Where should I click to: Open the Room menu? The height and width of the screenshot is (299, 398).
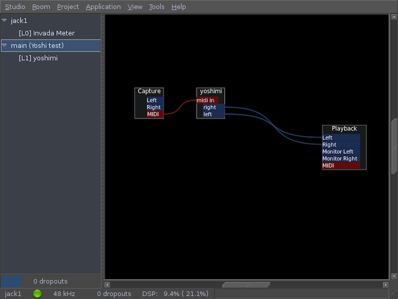click(41, 7)
